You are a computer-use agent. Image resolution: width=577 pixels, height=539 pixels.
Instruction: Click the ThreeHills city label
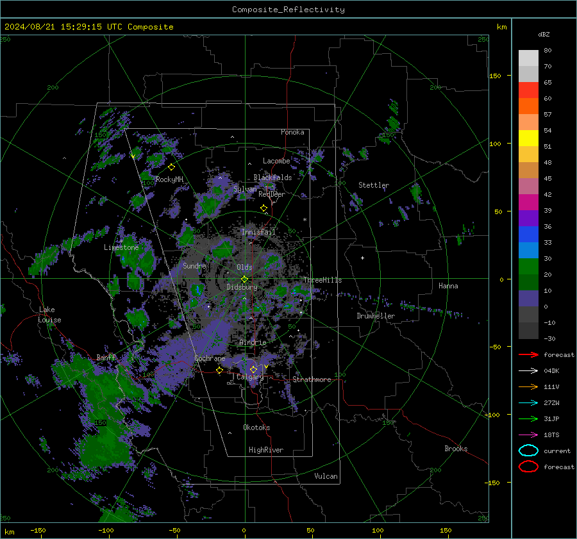coord(322,280)
